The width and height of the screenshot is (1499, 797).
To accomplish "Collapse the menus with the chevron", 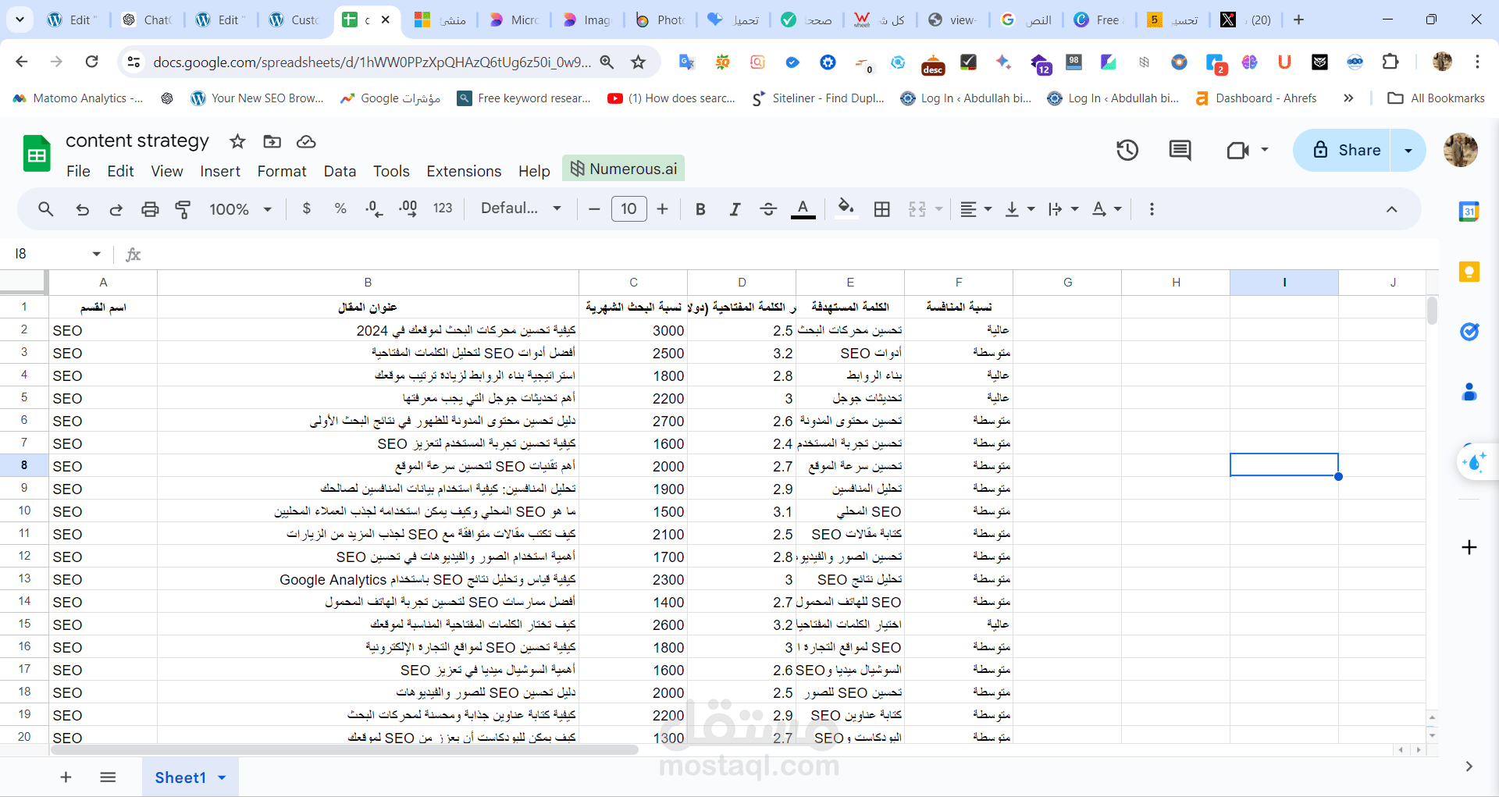I will pos(1391,209).
